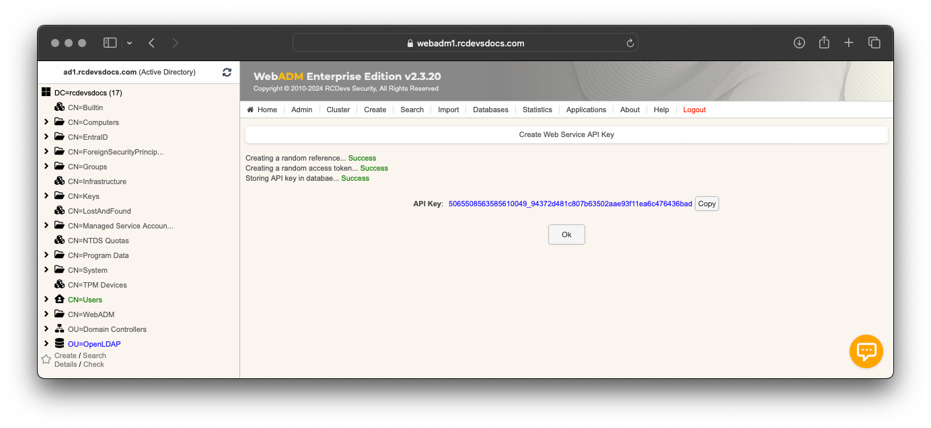931x428 pixels.
Task: Open the Search menu
Action: [x=412, y=110]
